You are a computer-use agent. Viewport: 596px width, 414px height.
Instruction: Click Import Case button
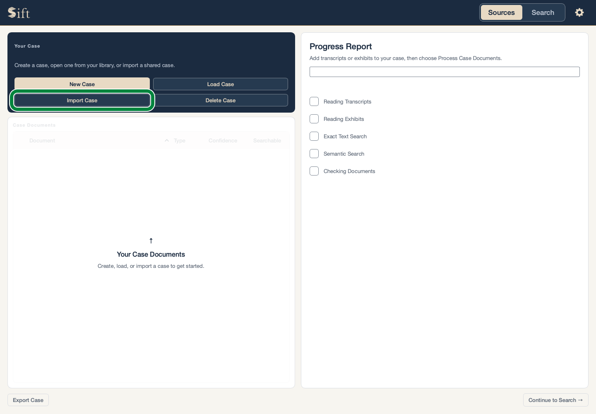pyautogui.click(x=82, y=100)
